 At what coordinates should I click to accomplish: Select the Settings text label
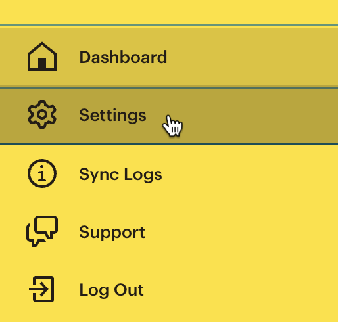click(x=112, y=115)
